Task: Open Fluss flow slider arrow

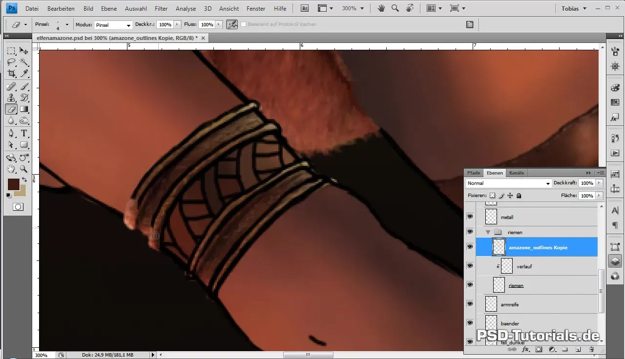Action: pos(219,24)
